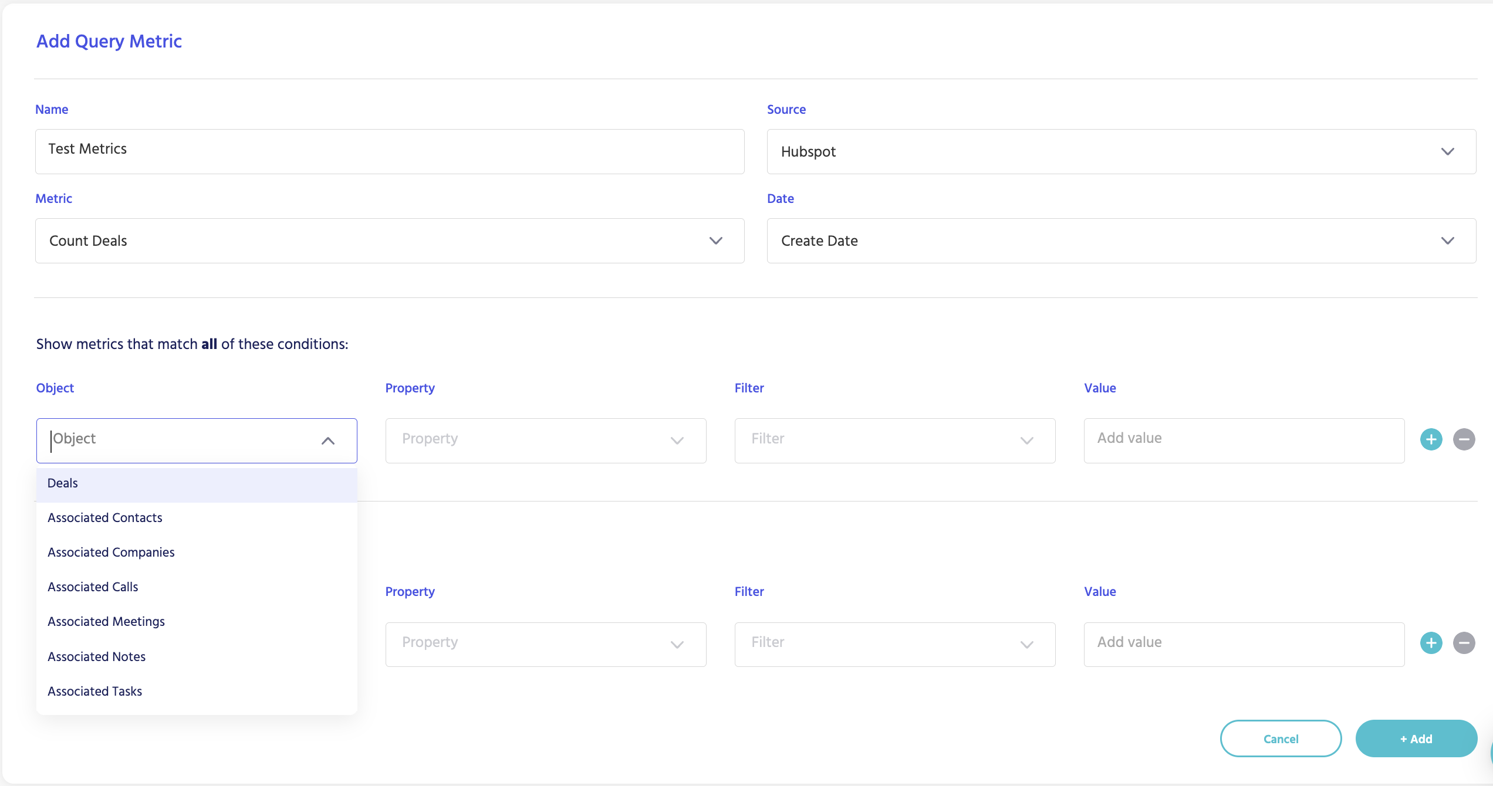Open the Source dropdown showing Hubspot
The width and height of the screenshot is (1493, 786).
tap(1121, 151)
